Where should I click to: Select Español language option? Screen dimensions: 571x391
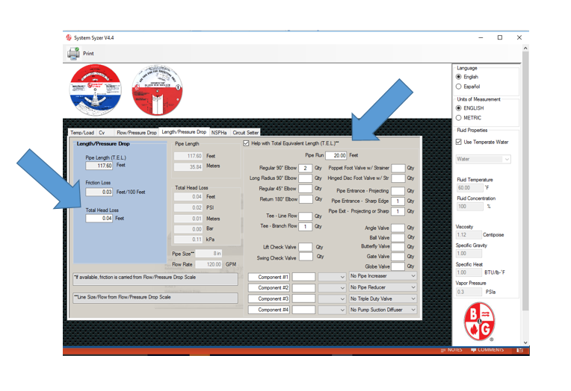(458, 87)
